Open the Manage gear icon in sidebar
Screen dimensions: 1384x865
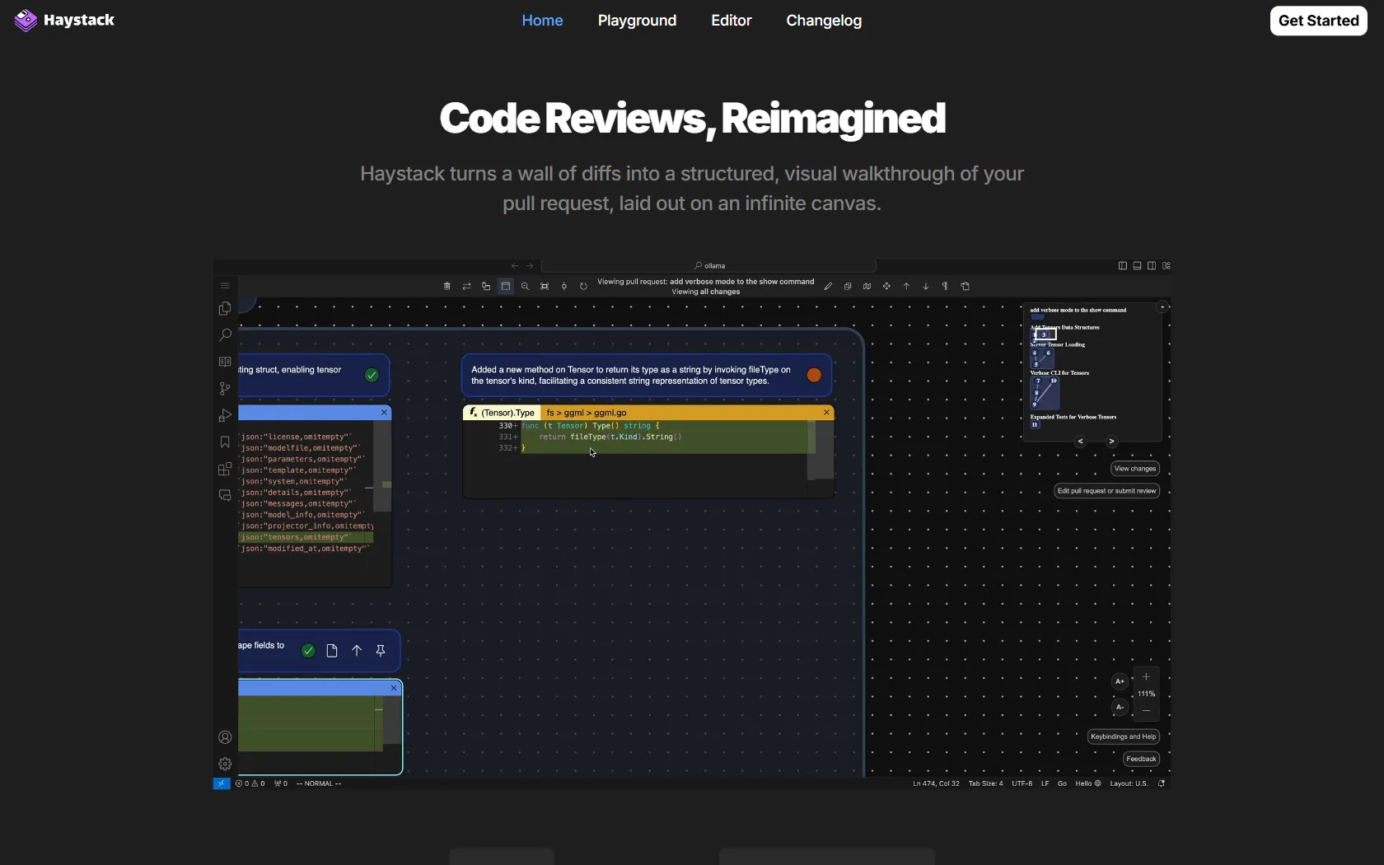click(225, 764)
